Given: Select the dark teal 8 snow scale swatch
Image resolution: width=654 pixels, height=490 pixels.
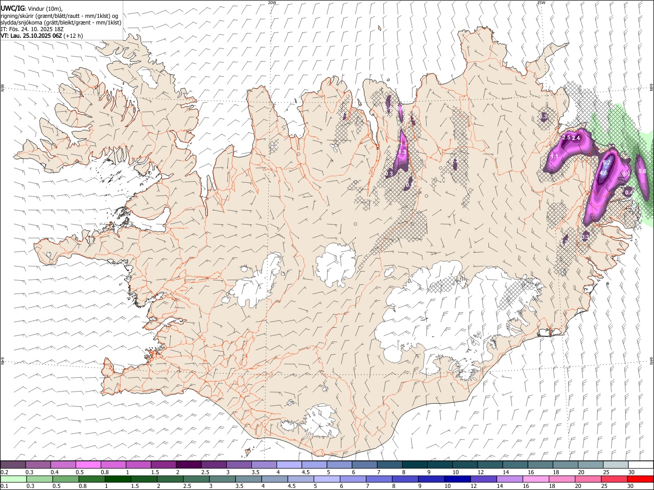Looking at the screenshot, I should [x=414, y=464].
